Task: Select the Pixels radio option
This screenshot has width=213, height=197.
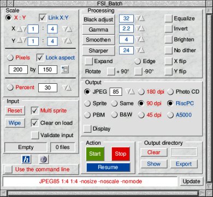Action: click(x=10, y=58)
